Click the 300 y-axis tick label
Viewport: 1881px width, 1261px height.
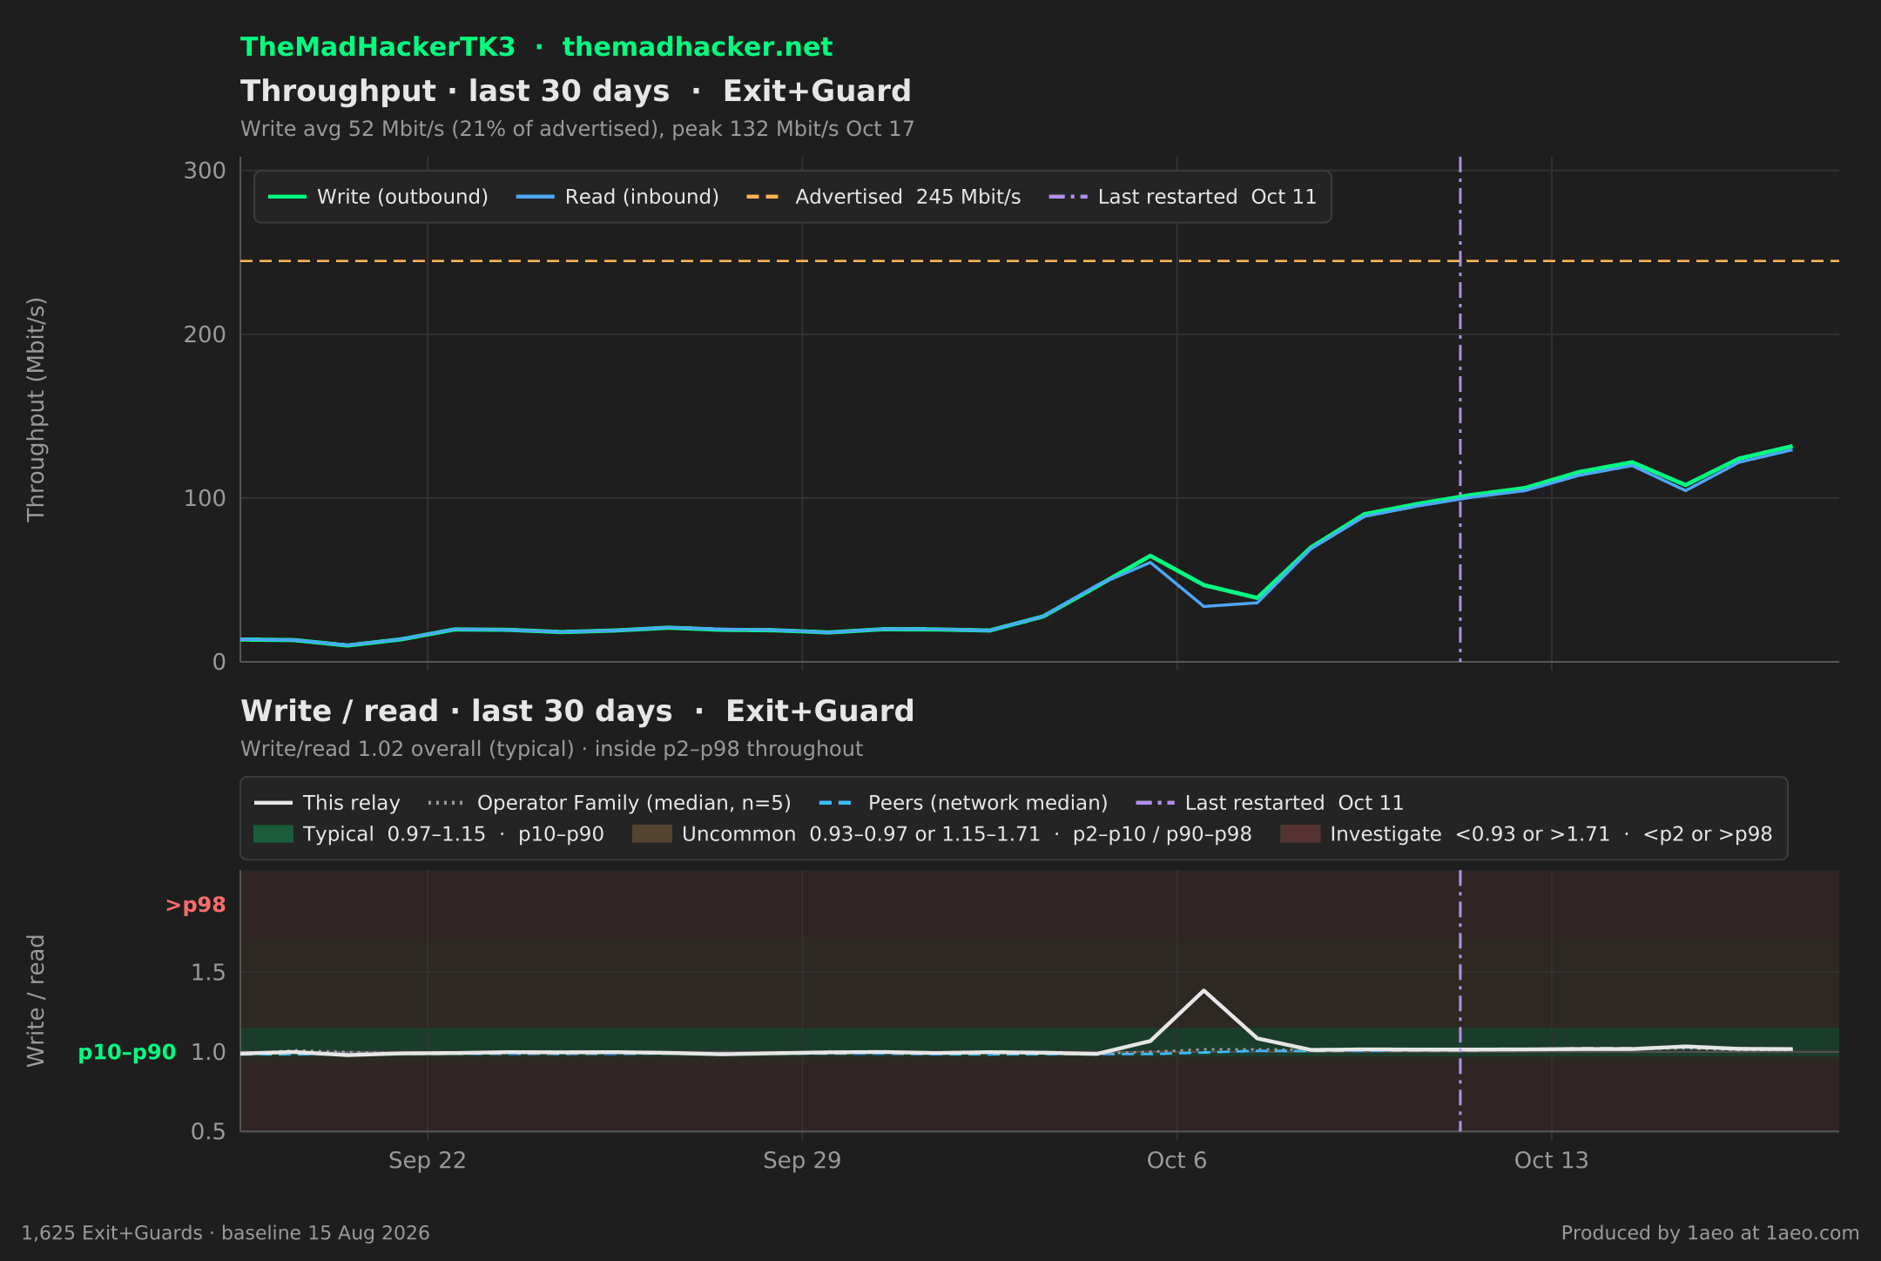[x=205, y=171]
